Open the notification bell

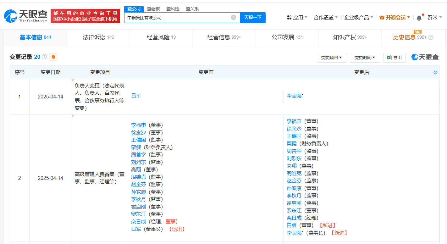[x=419, y=18]
